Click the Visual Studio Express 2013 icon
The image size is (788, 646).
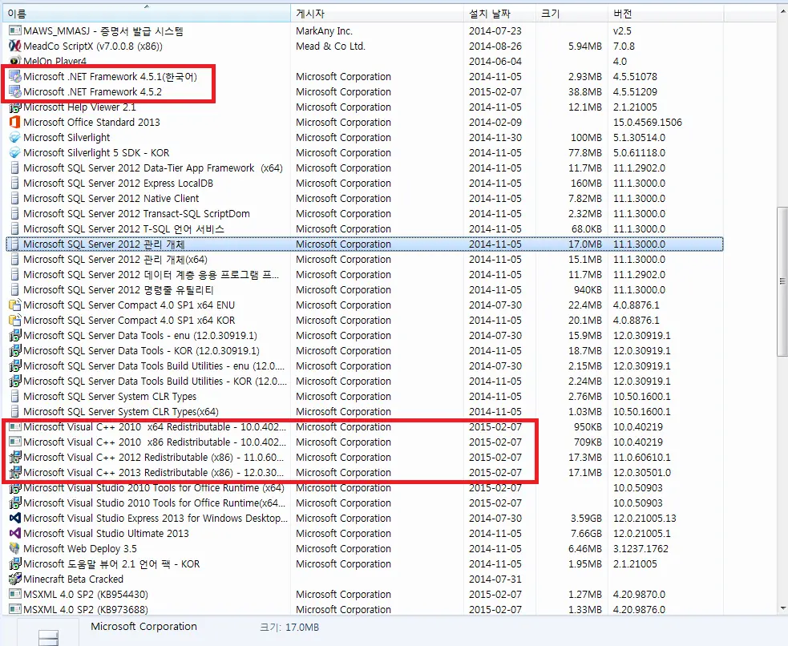(x=15, y=518)
